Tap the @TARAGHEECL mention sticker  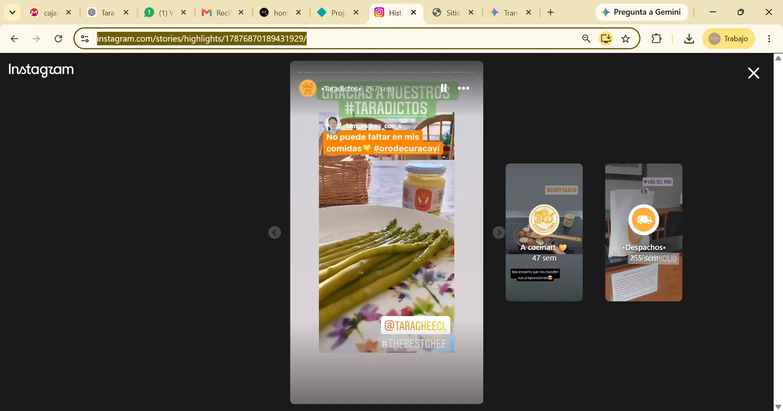415,326
